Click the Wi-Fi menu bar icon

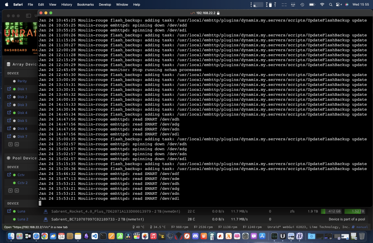(322, 4)
